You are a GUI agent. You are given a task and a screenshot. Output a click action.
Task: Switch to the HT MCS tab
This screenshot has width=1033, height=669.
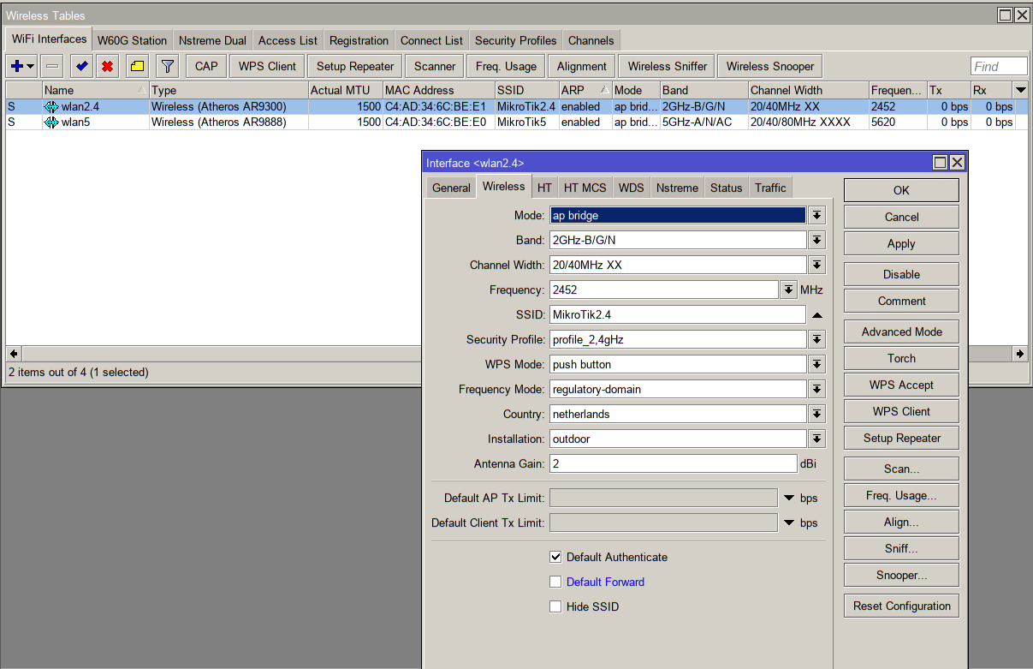click(585, 188)
